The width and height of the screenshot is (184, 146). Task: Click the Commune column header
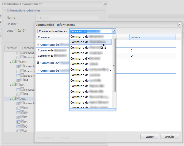tap(53, 37)
